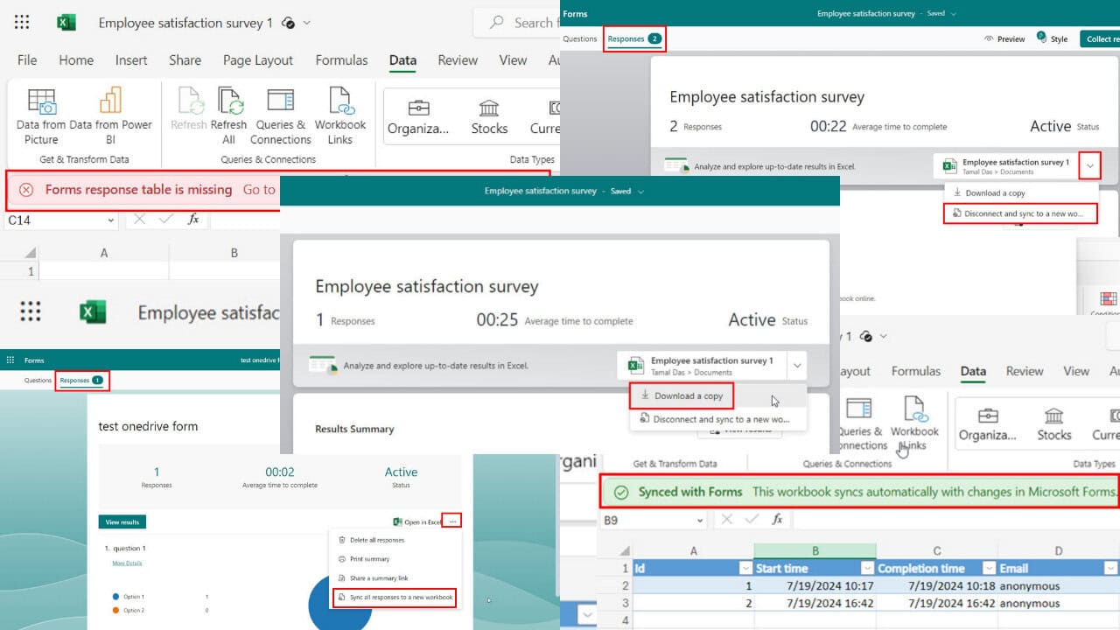
Task: Click the Analyze in Excel icon in the 00:25 window
Action: click(322, 366)
